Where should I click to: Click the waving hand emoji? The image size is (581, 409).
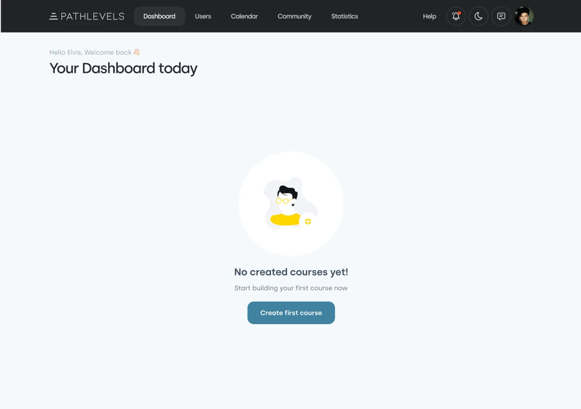pos(136,52)
